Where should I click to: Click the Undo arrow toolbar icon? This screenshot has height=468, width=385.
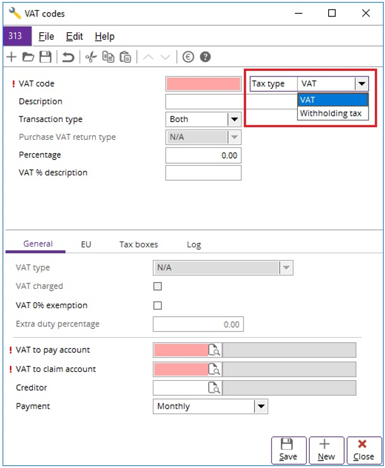click(x=68, y=57)
